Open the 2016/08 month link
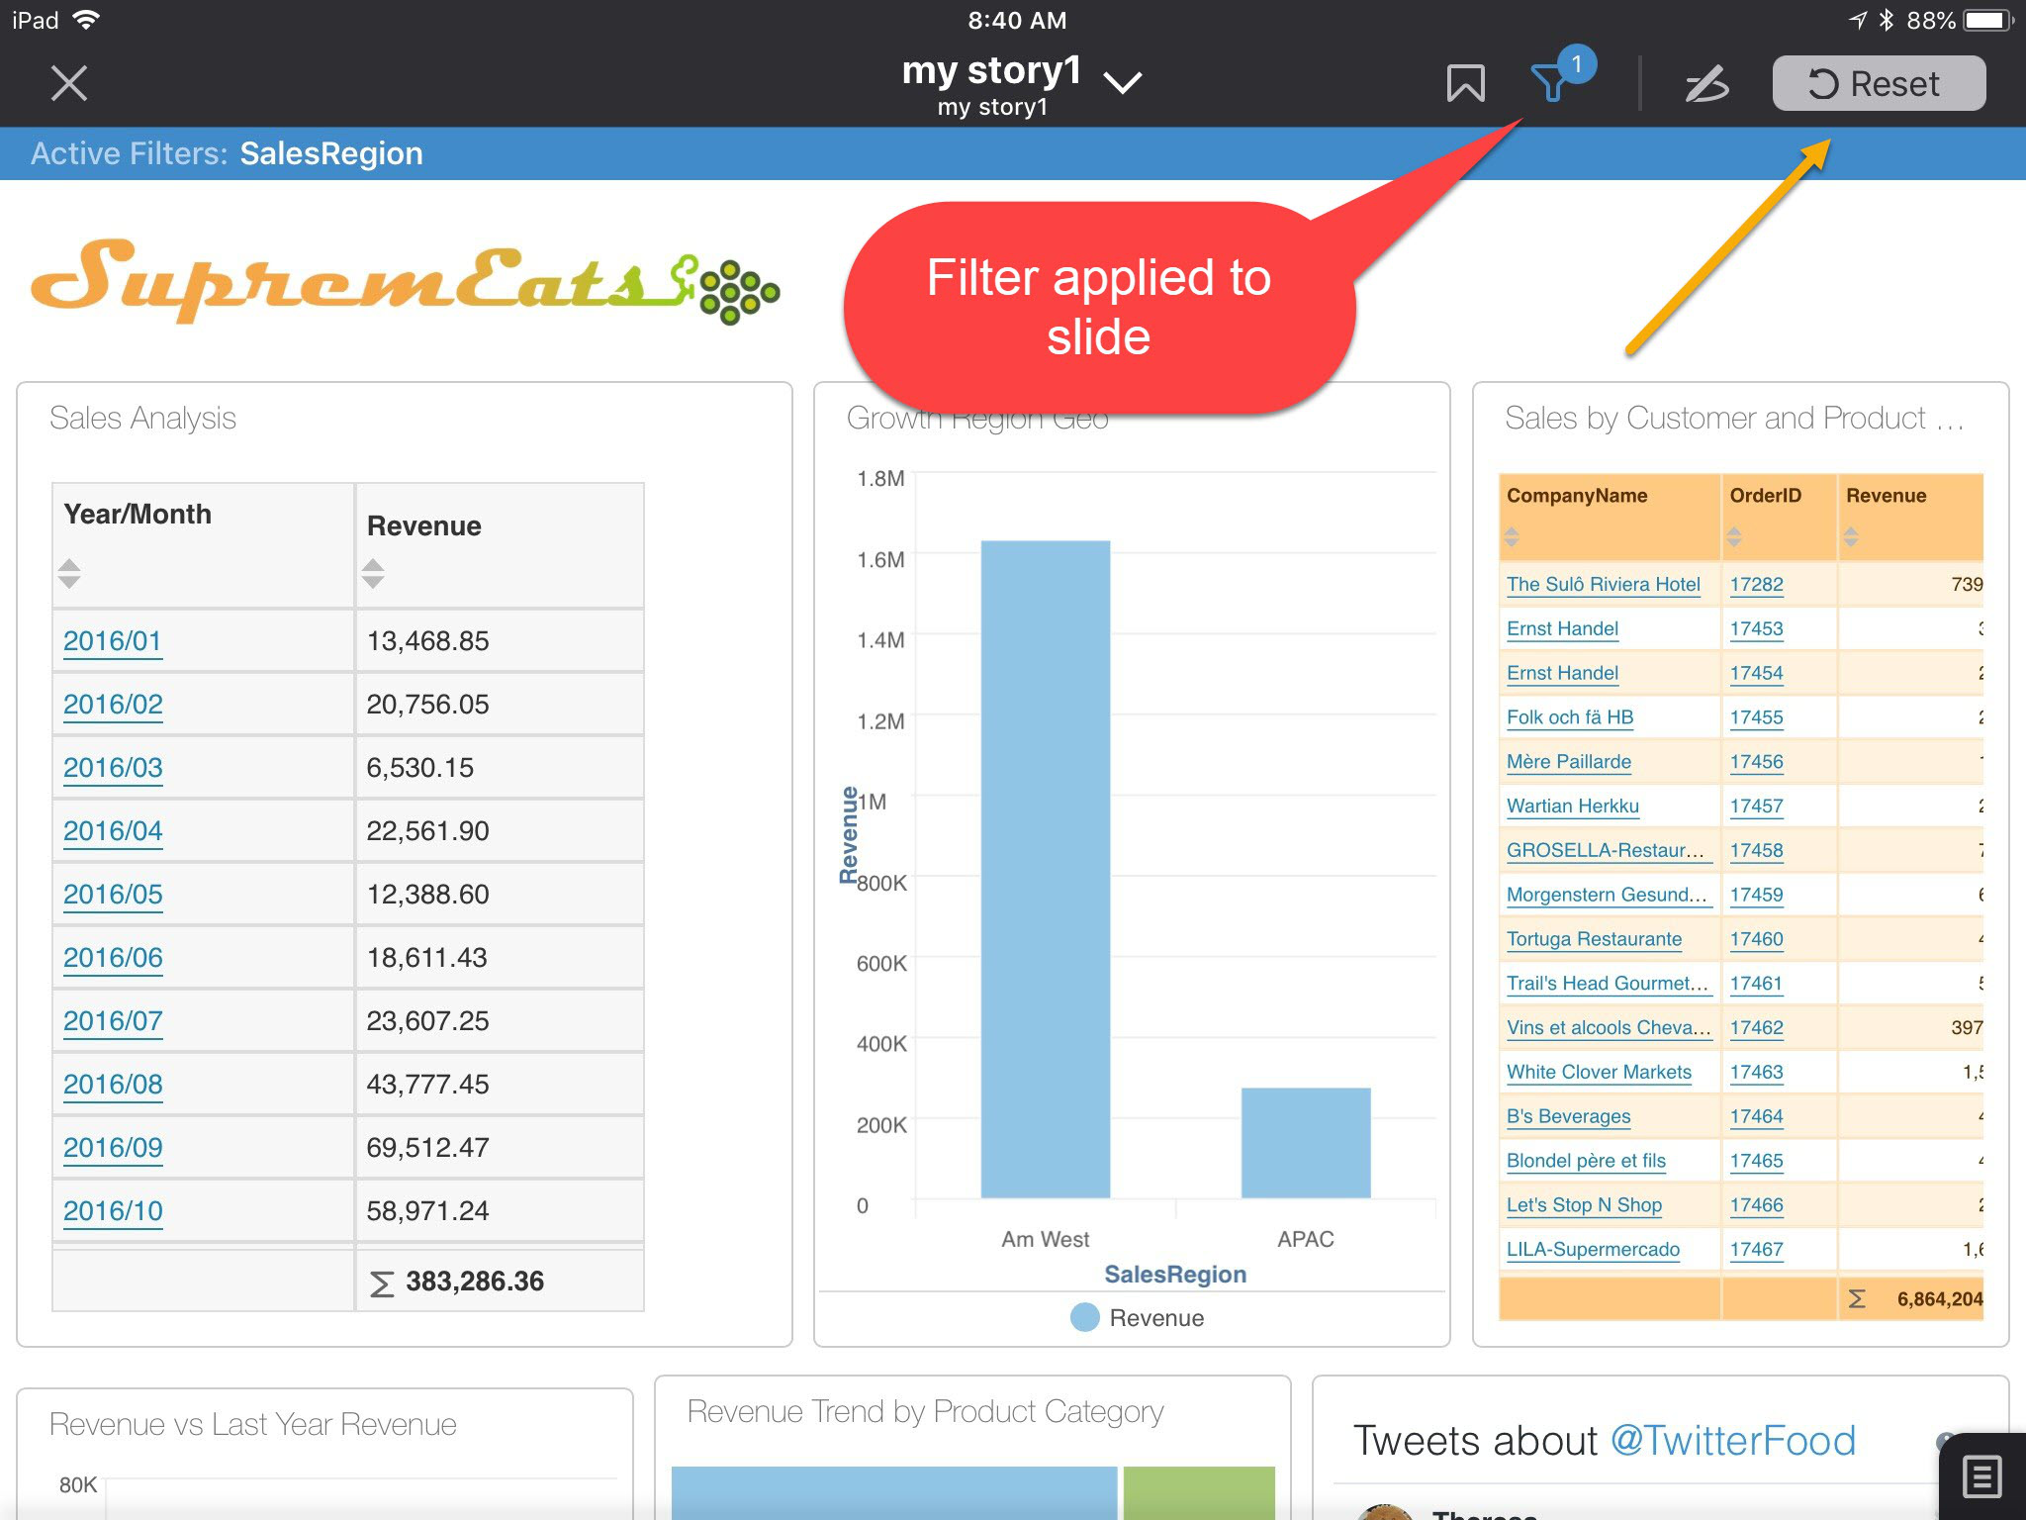This screenshot has height=1520, width=2026. tap(113, 1084)
